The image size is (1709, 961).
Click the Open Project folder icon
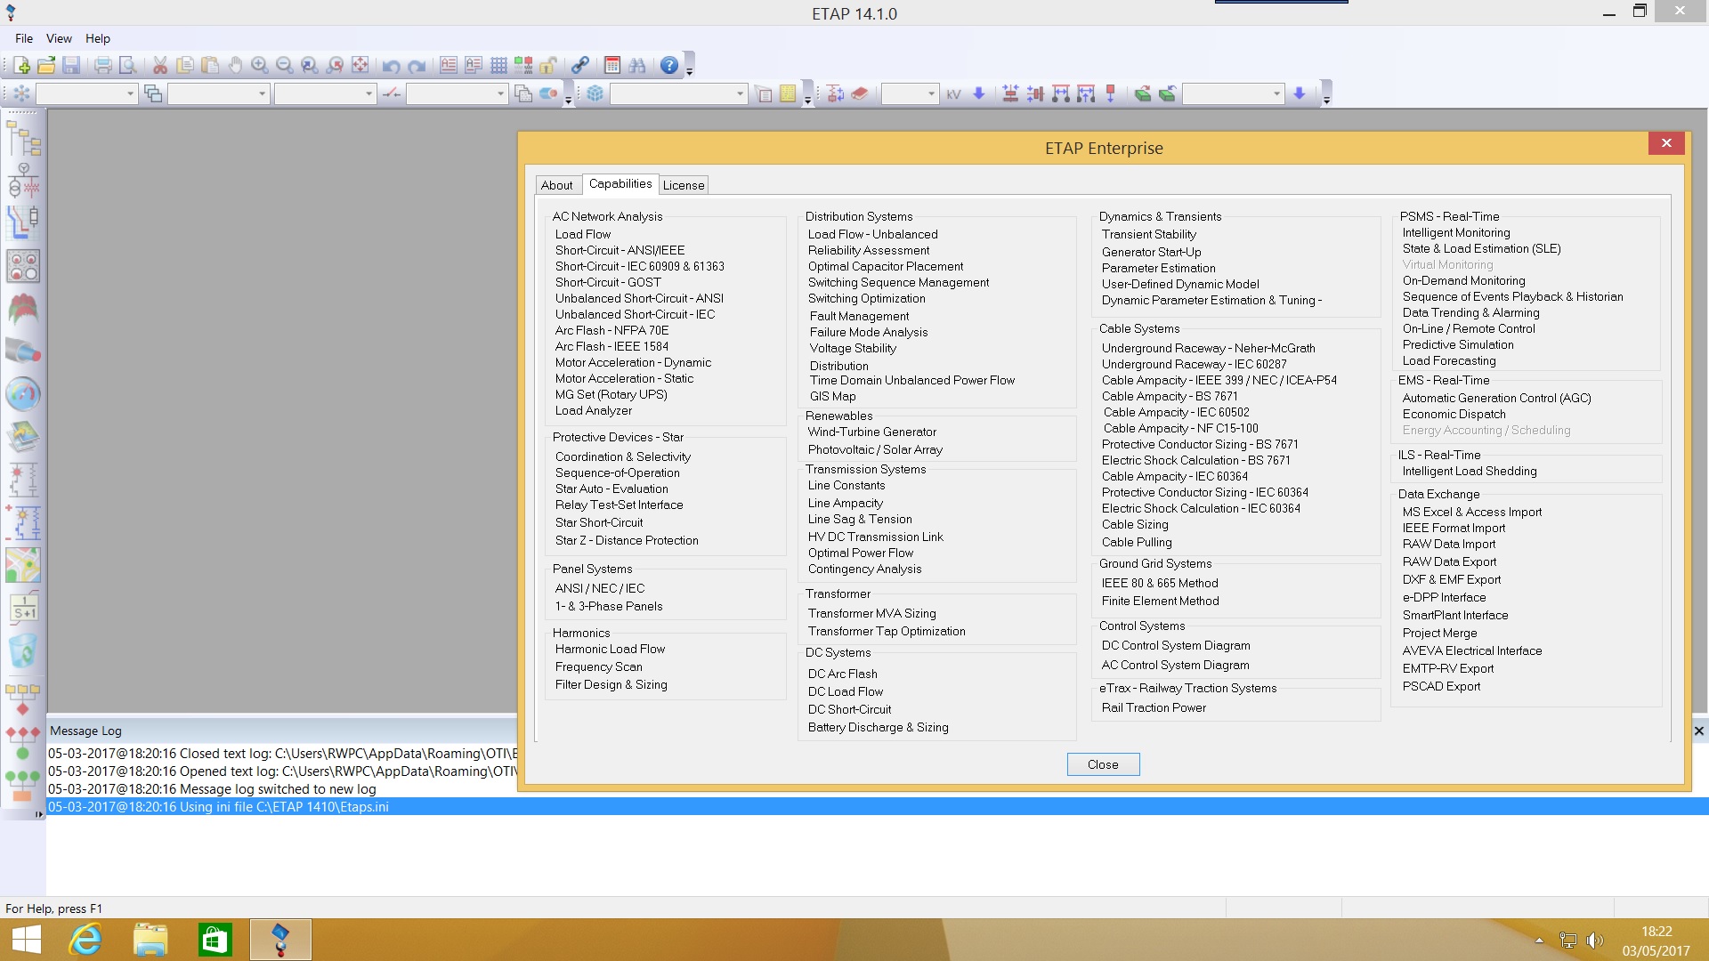coord(46,65)
